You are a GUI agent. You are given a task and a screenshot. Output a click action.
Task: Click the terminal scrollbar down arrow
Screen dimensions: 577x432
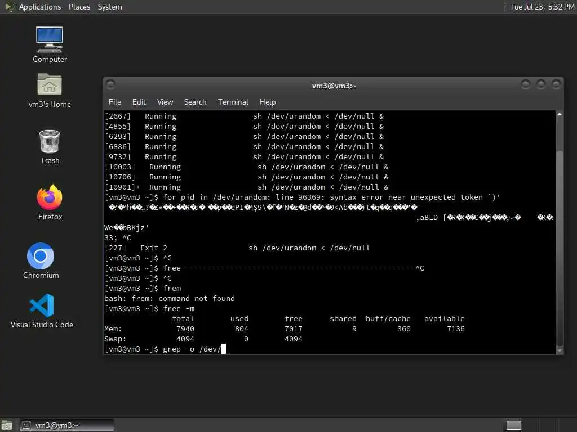click(x=560, y=351)
